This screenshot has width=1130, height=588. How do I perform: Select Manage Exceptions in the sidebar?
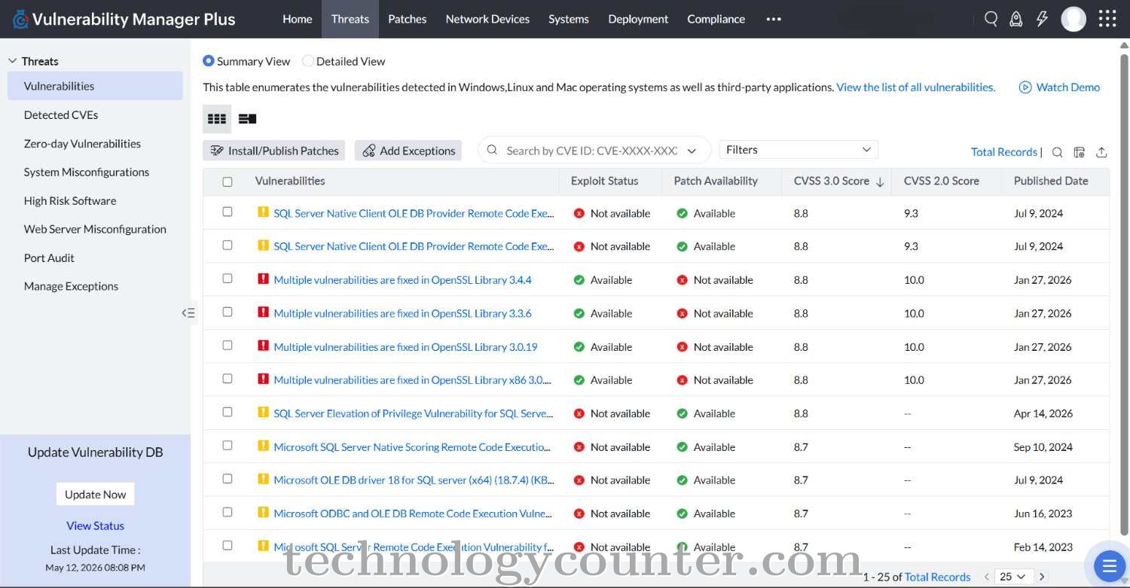tap(71, 286)
